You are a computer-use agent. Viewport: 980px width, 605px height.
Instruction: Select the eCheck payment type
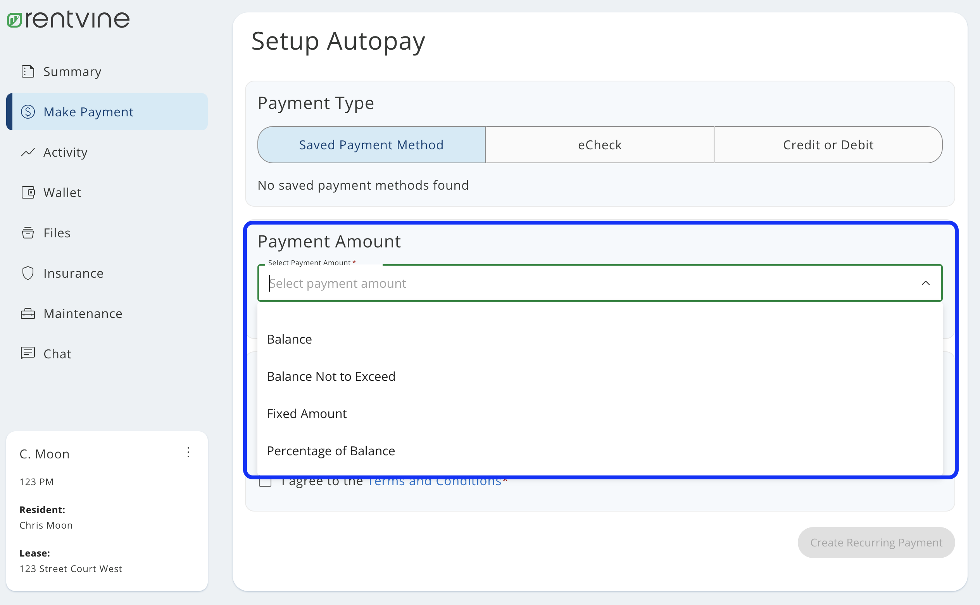599,144
